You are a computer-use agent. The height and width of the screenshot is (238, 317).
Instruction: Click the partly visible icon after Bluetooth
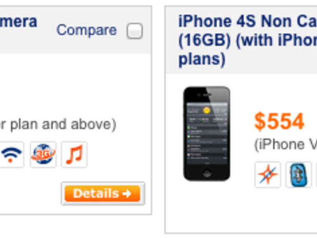pyautogui.click(x=316, y=175)
